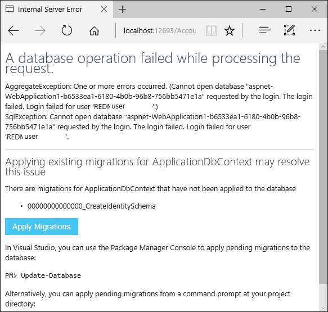Click the Apply Migrations button

42,227
